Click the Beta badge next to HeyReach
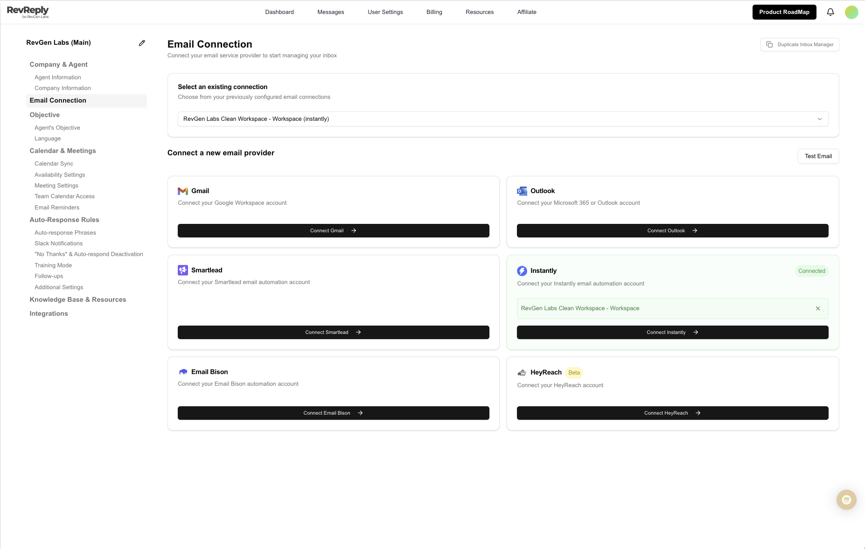 [574, 373]
